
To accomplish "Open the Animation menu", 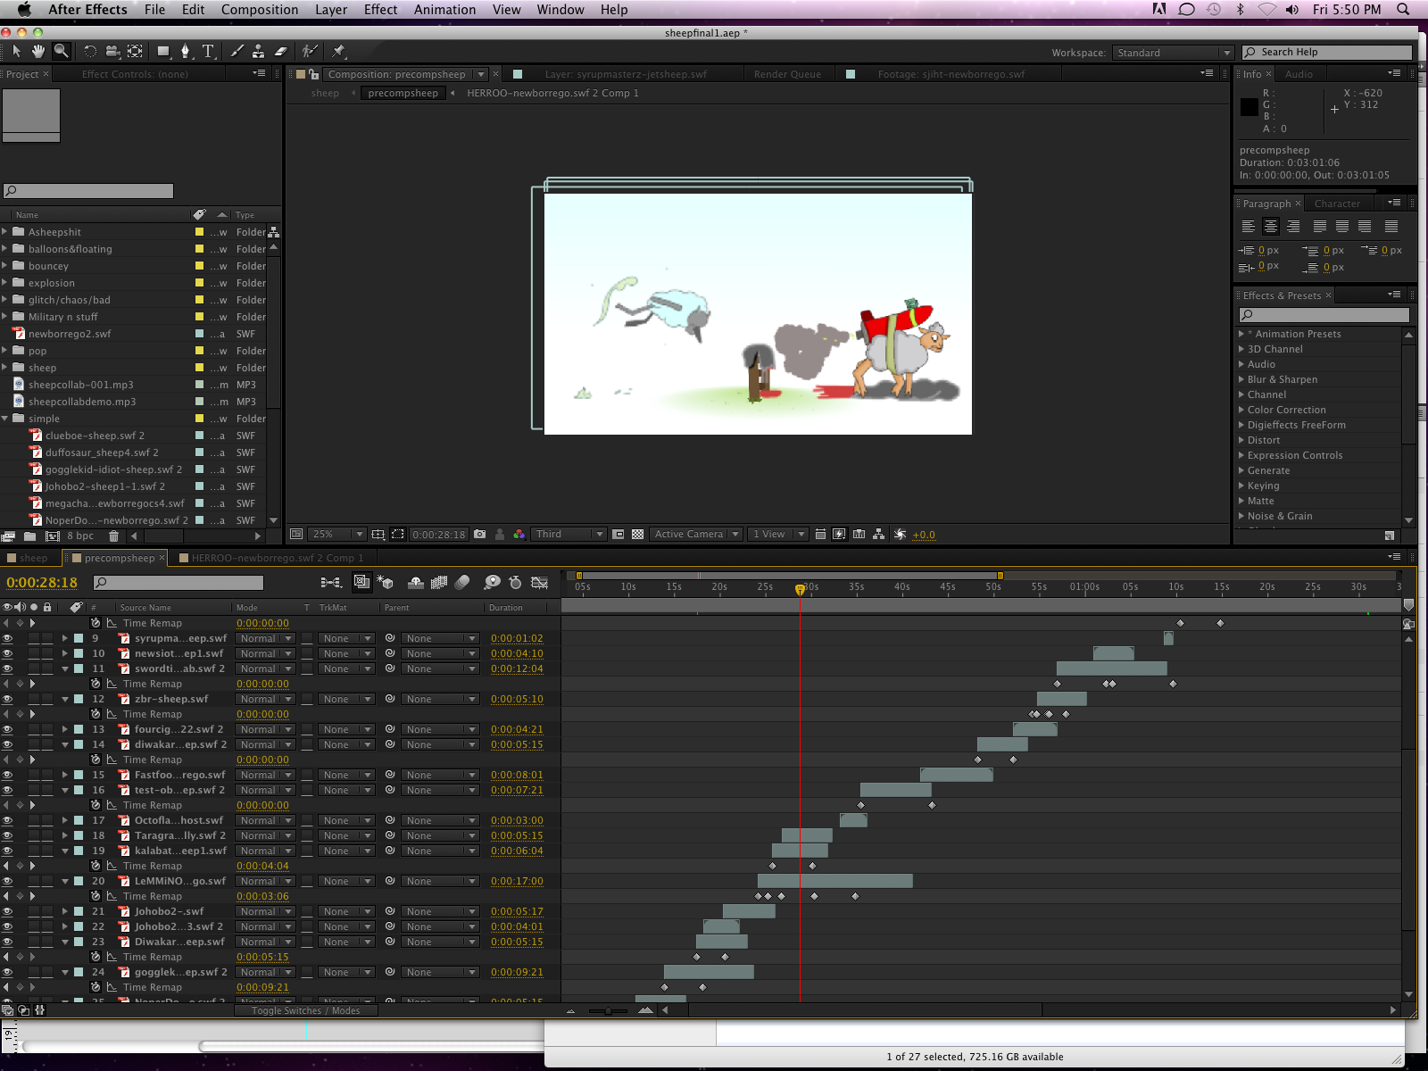I will click(x=444, y=10).
